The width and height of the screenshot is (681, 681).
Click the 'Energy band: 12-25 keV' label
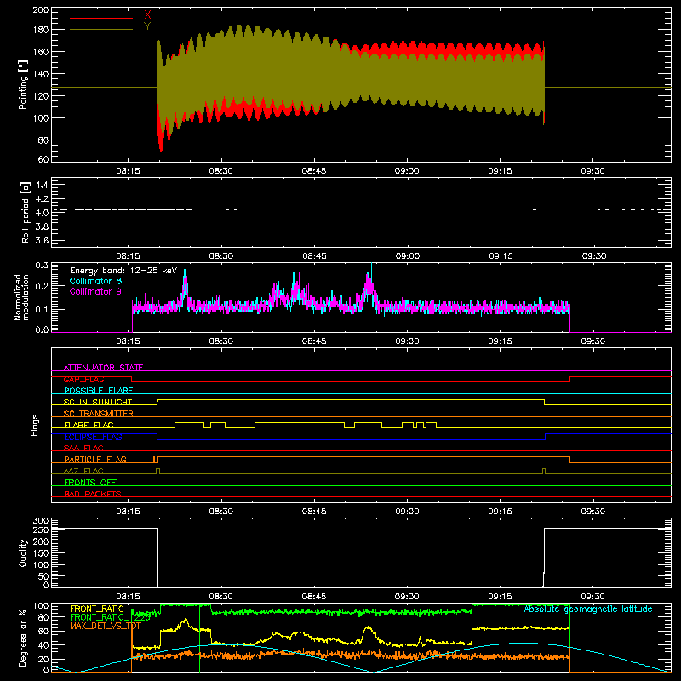(123, 271)
